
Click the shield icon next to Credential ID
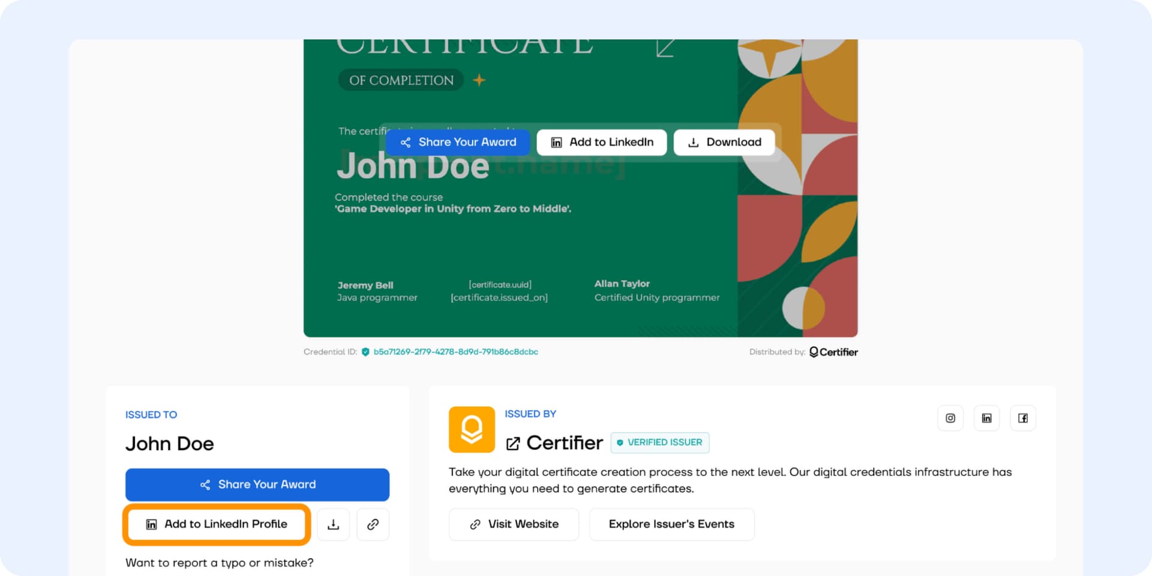pos(367,352)
